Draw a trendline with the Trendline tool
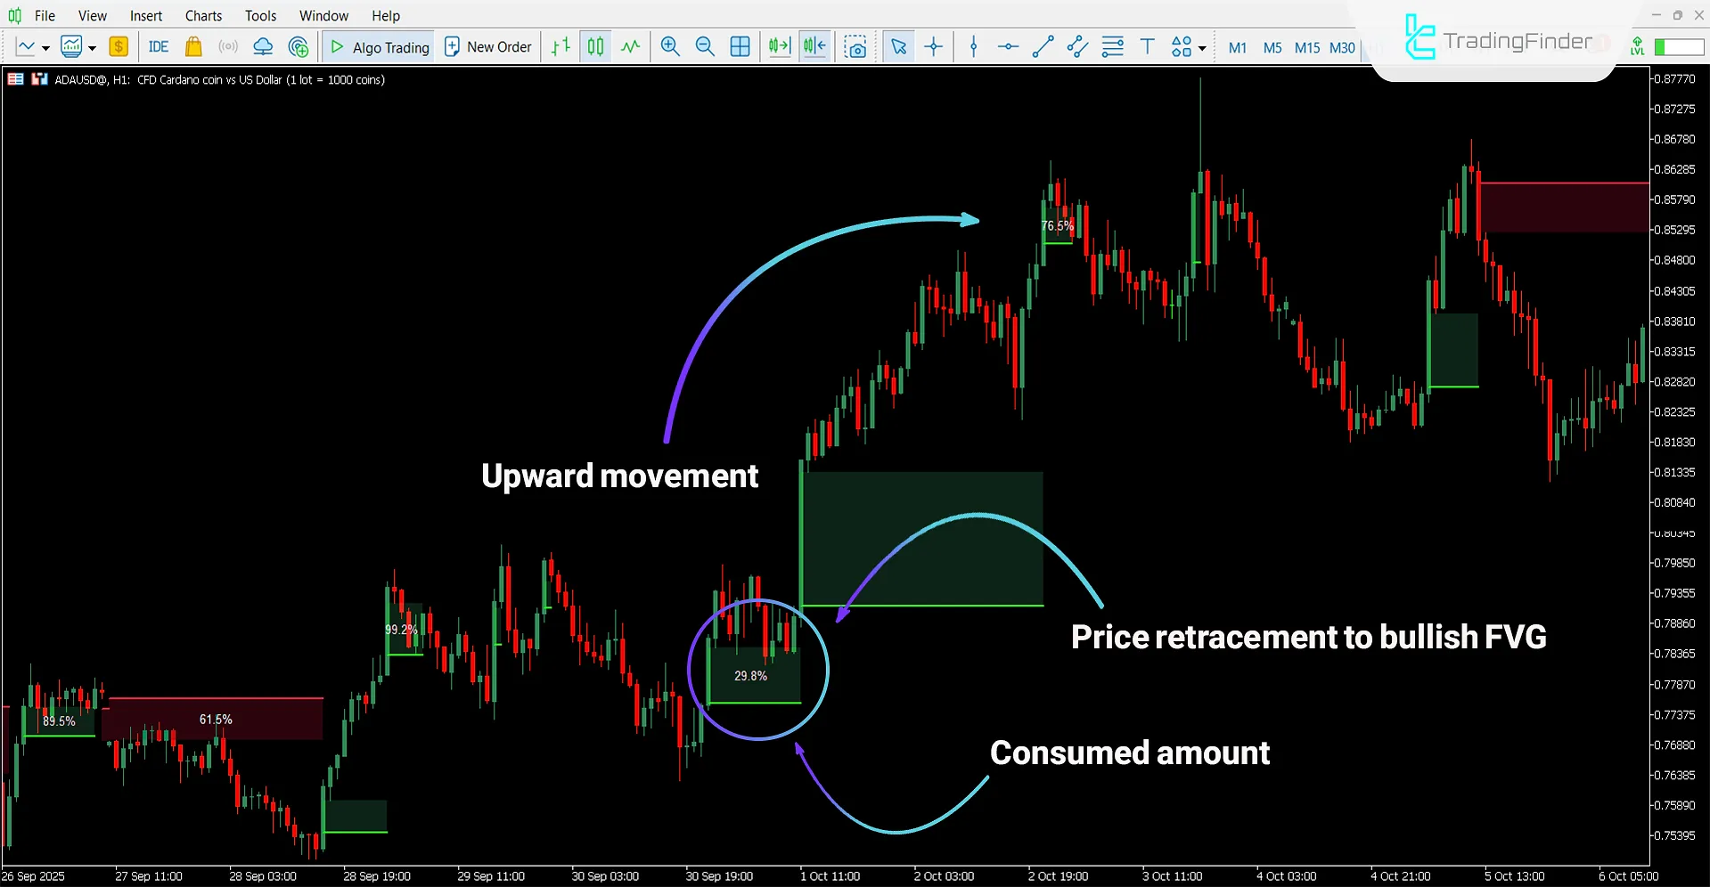 coord(1043,47)
